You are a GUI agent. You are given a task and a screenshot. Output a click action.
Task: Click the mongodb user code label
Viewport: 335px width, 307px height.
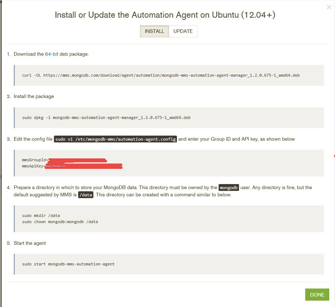[229, 188]
